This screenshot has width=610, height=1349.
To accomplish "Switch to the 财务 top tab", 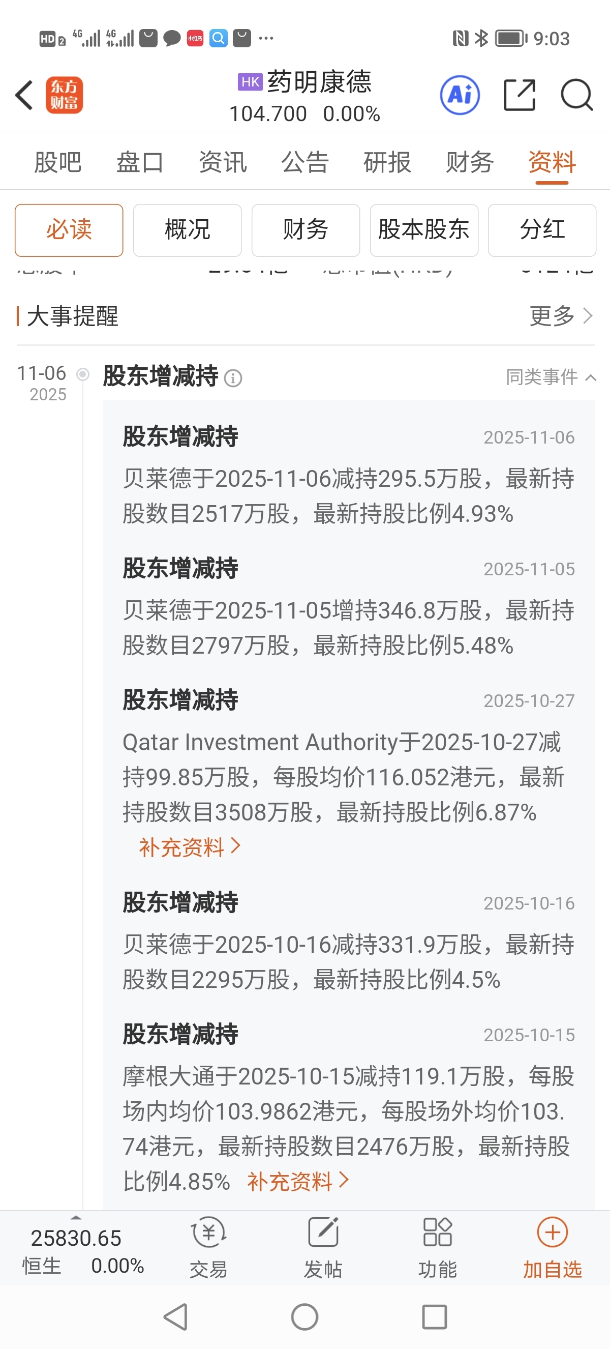I will [469, 162].
